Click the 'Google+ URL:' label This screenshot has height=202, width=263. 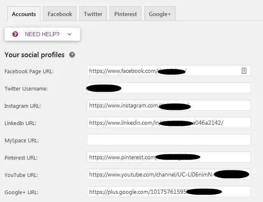[x=21, y=192]
